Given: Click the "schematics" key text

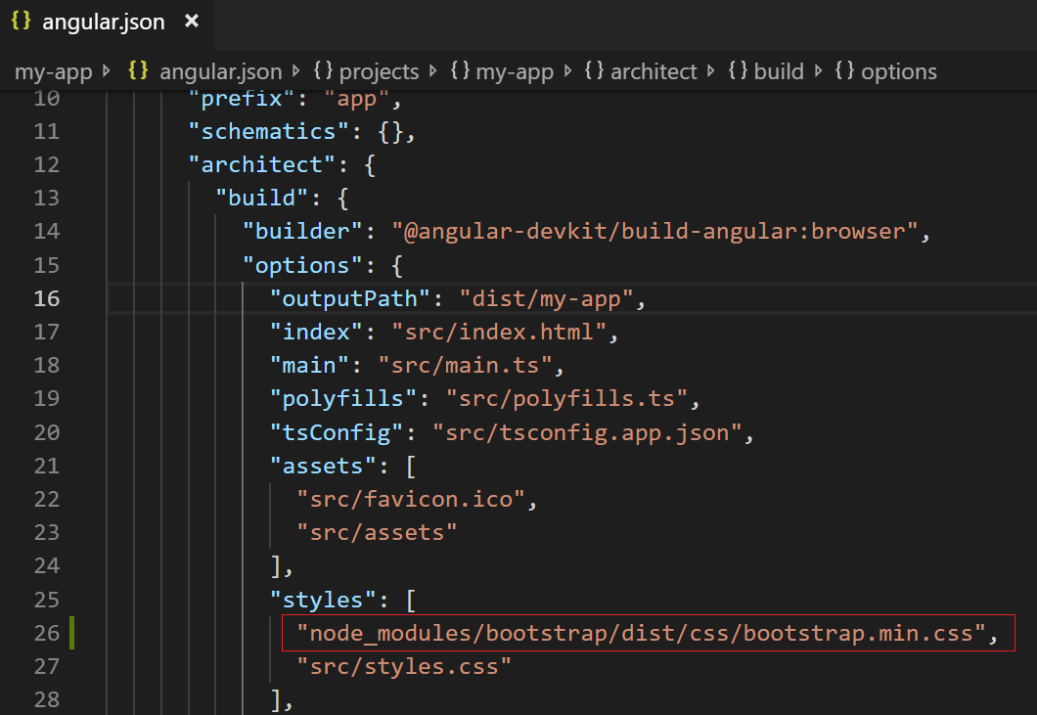Looking at the screenshot, I should (268, 132).
